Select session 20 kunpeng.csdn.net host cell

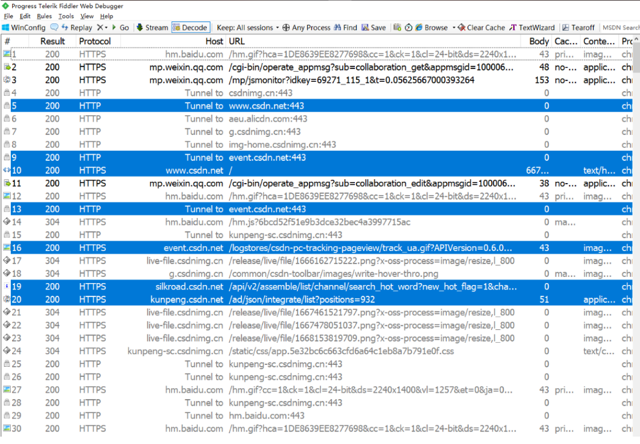point(187,300)
